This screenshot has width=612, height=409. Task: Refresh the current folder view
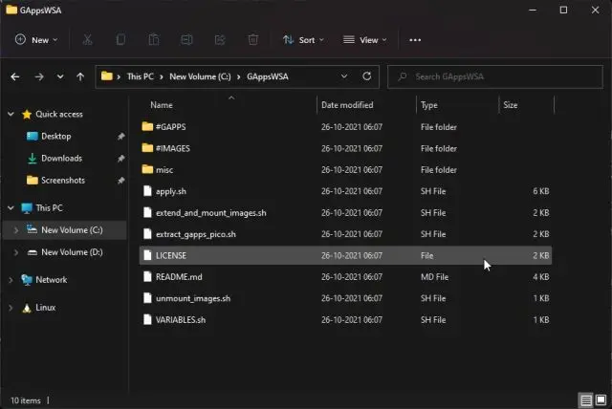pyautogui.click(x=367, y=76)
